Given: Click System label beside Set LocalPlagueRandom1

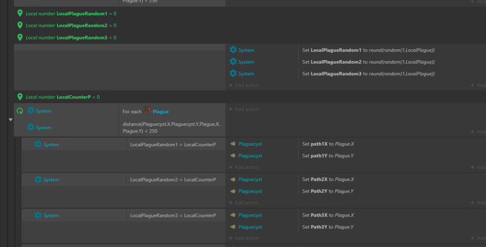Looking at the screenshot, I should click(246, 50).
